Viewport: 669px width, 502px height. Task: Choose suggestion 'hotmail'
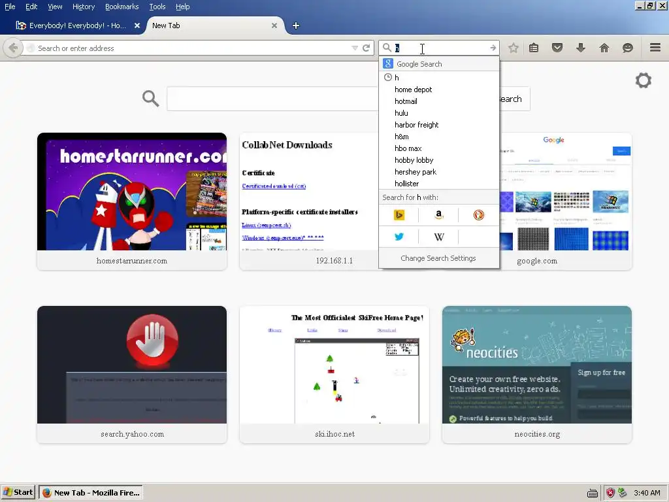tap(438, 101)
